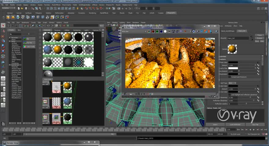Viewport: 269px width, 146px height.
Task: Select the Lasso tool in toolbox
Action: [x=3, y=31]
